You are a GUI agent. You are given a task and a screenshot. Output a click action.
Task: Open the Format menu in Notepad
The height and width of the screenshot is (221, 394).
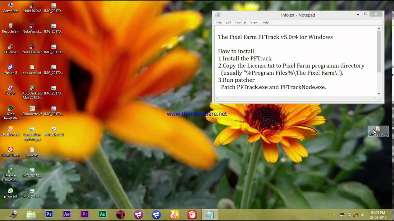(241, 22)
